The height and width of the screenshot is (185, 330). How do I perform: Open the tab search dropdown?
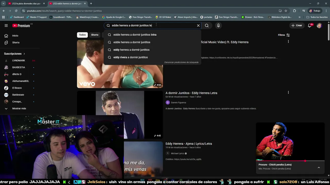[x=3, y=4]
